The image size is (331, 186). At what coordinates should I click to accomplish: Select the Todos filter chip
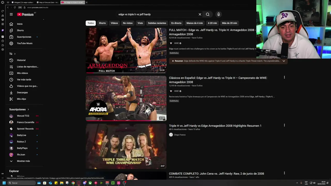[91, 23]
